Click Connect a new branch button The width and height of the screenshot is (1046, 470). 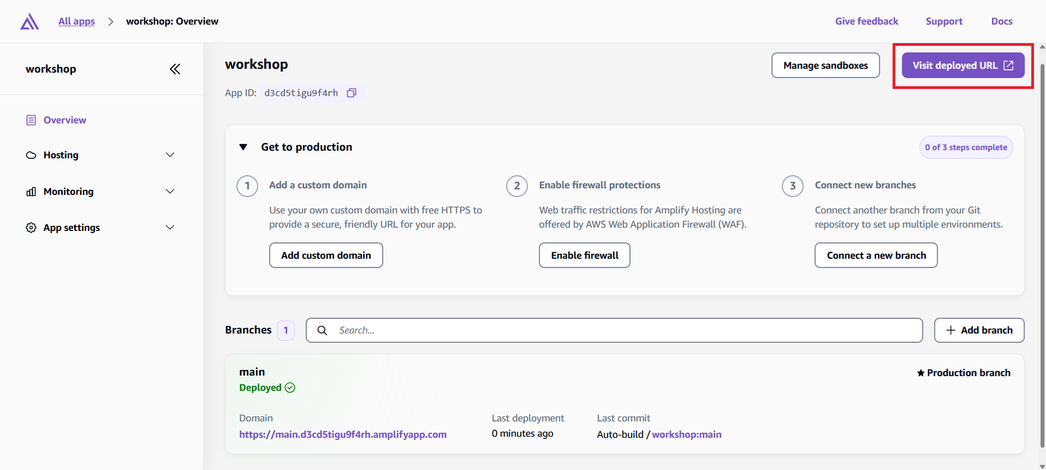point(876,255)
